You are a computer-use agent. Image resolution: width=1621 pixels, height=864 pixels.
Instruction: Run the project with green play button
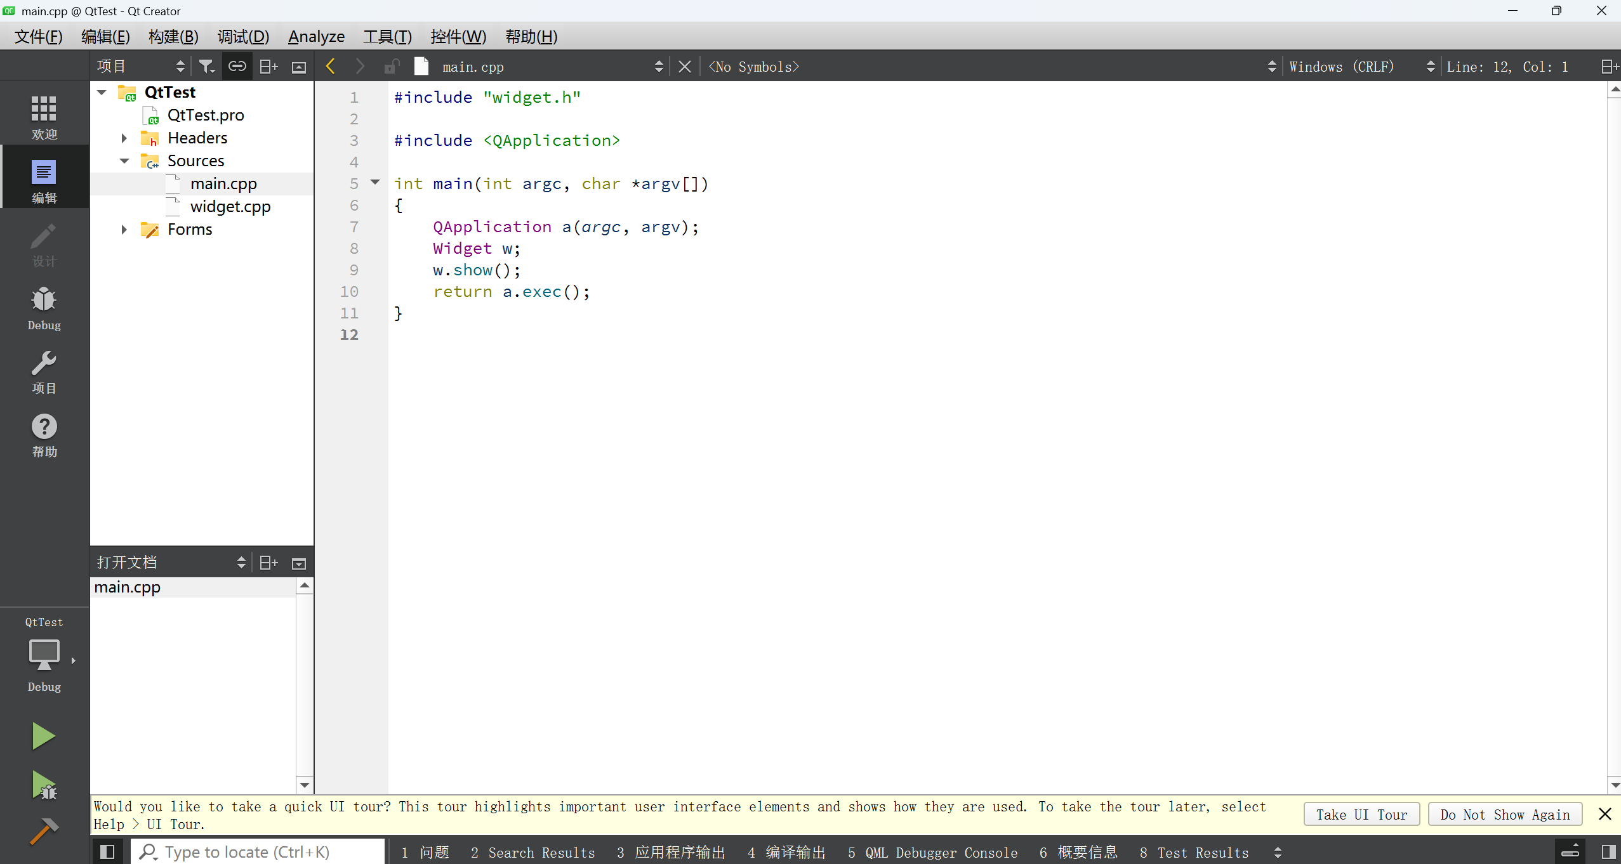pos(44,736)
